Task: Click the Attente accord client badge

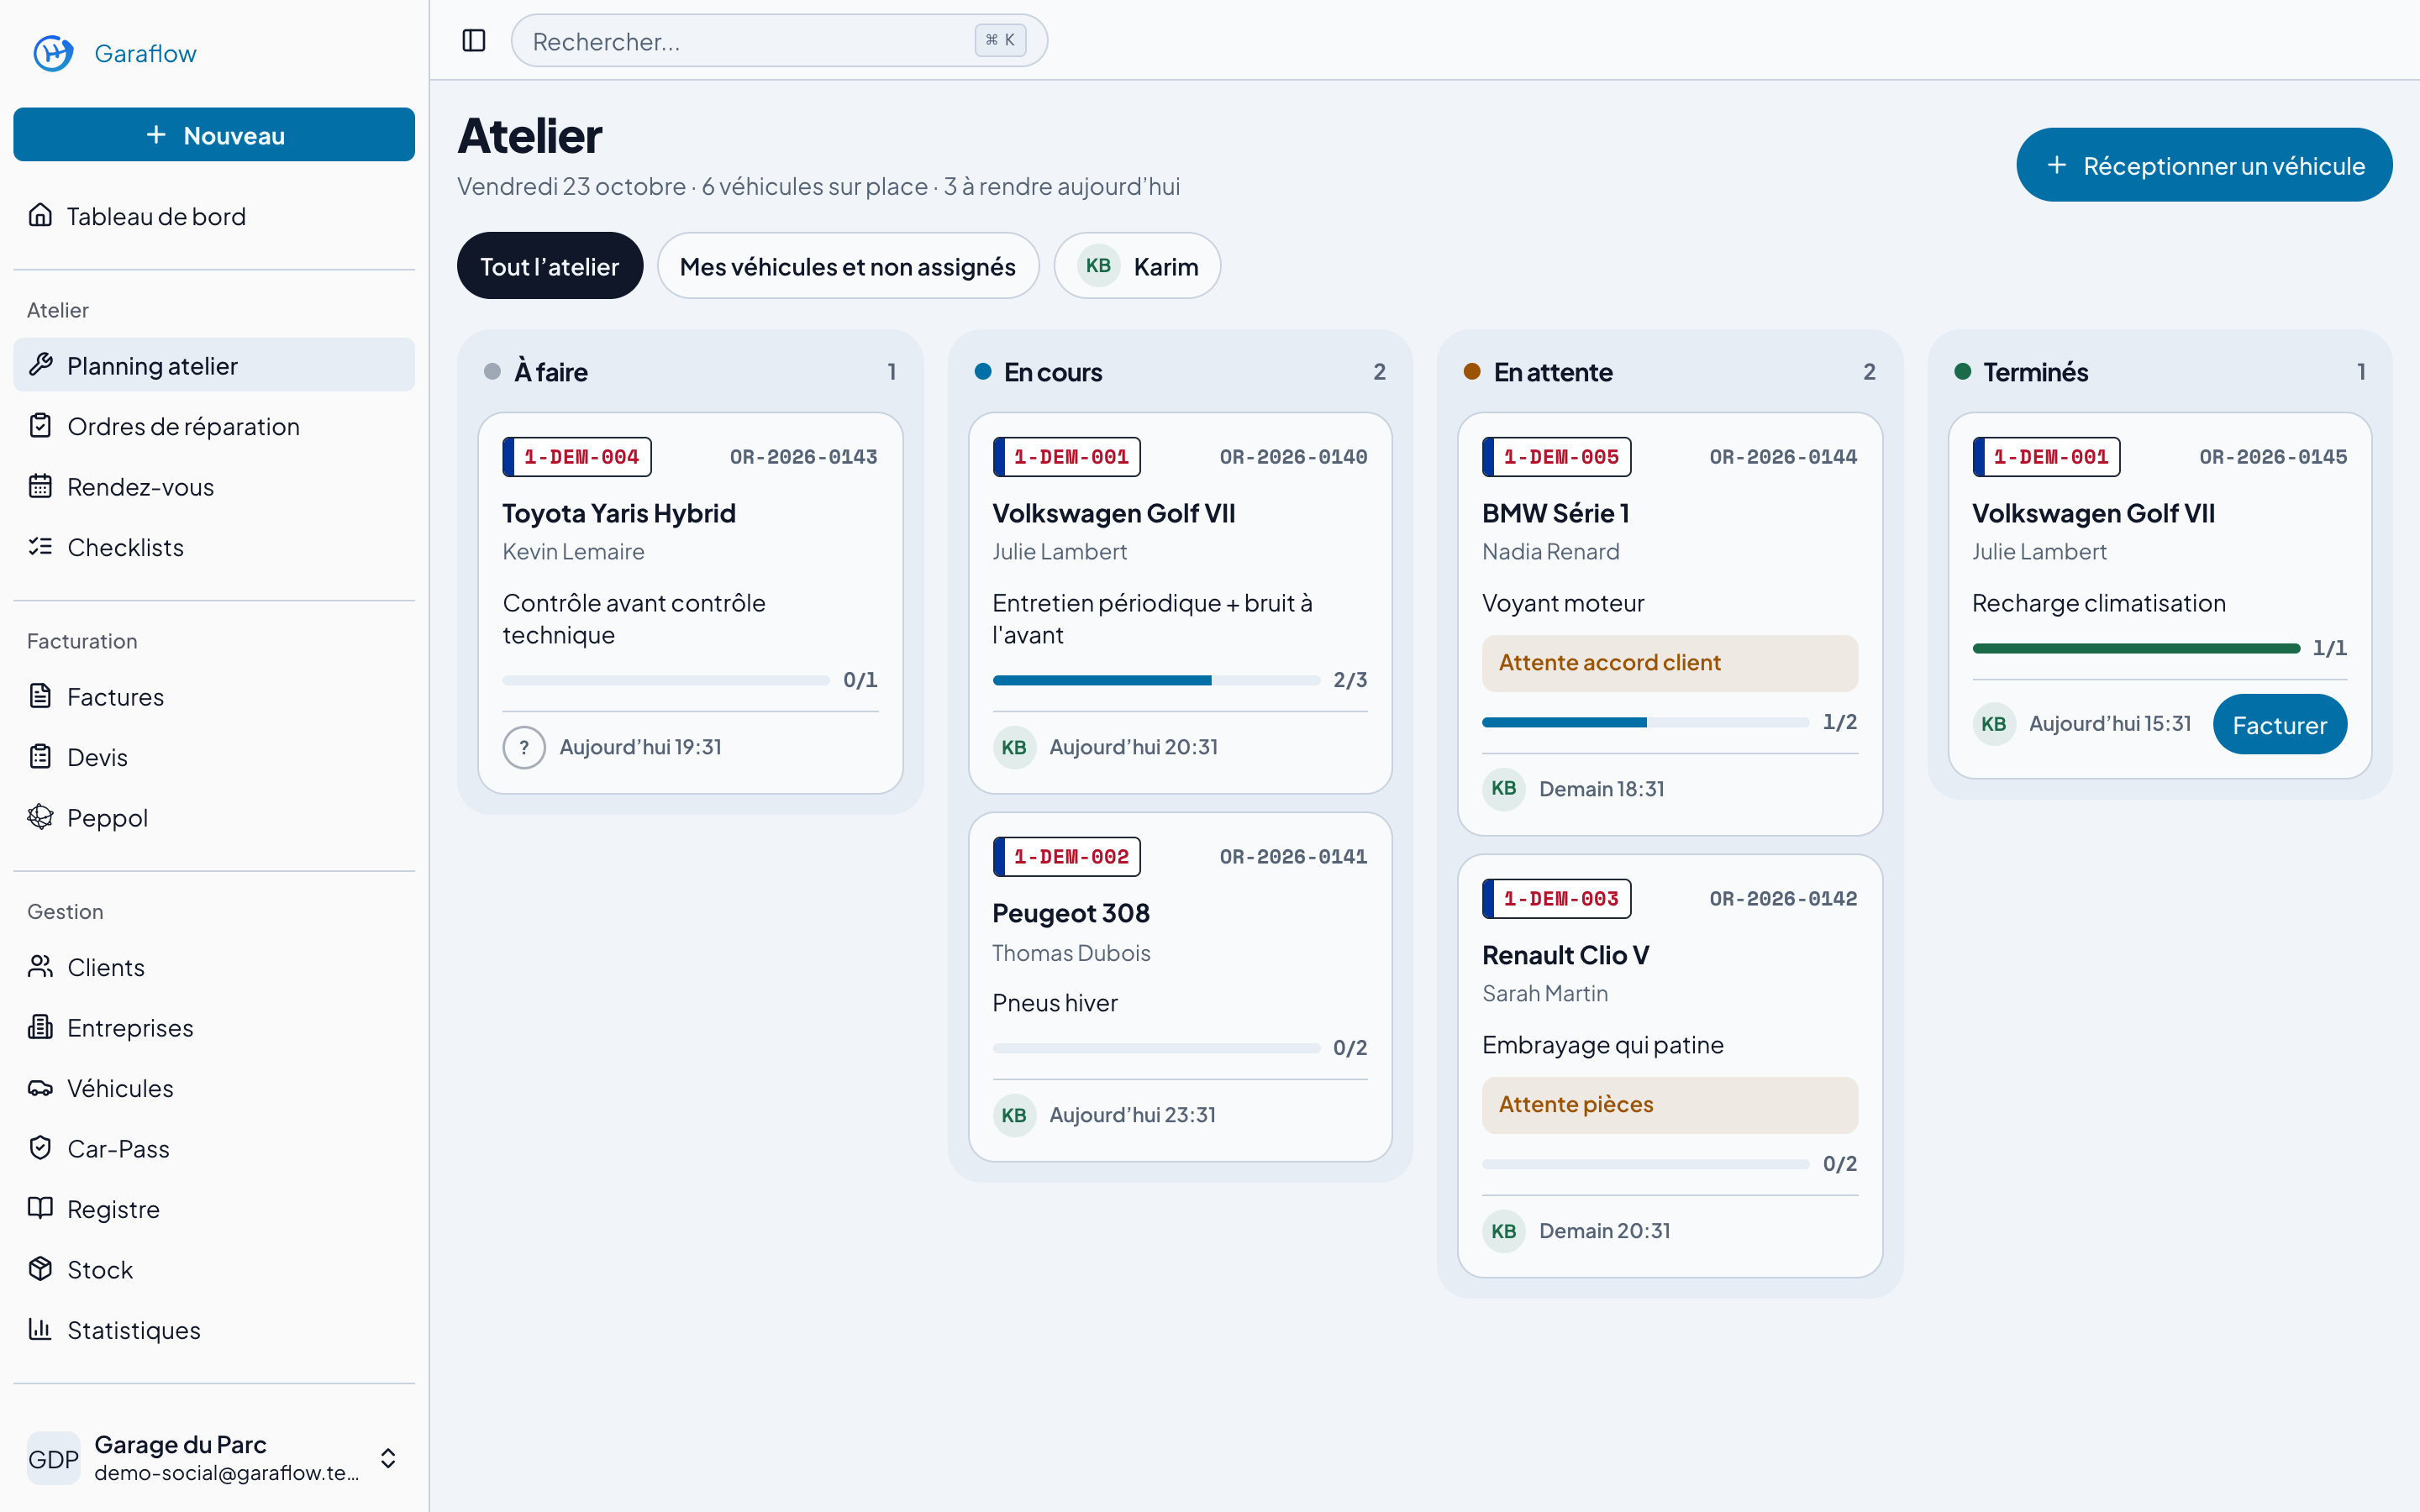Action: (x=1670, y=663)
